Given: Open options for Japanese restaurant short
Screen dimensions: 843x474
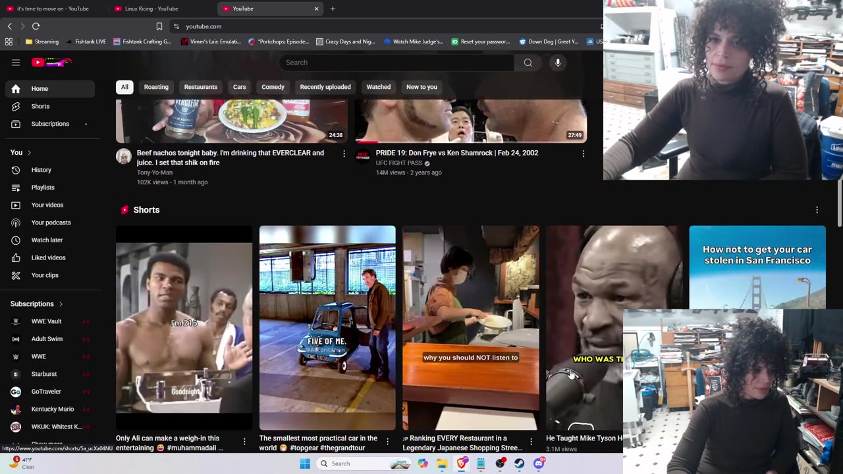Looking at the screenshot, I should (531, 442).
